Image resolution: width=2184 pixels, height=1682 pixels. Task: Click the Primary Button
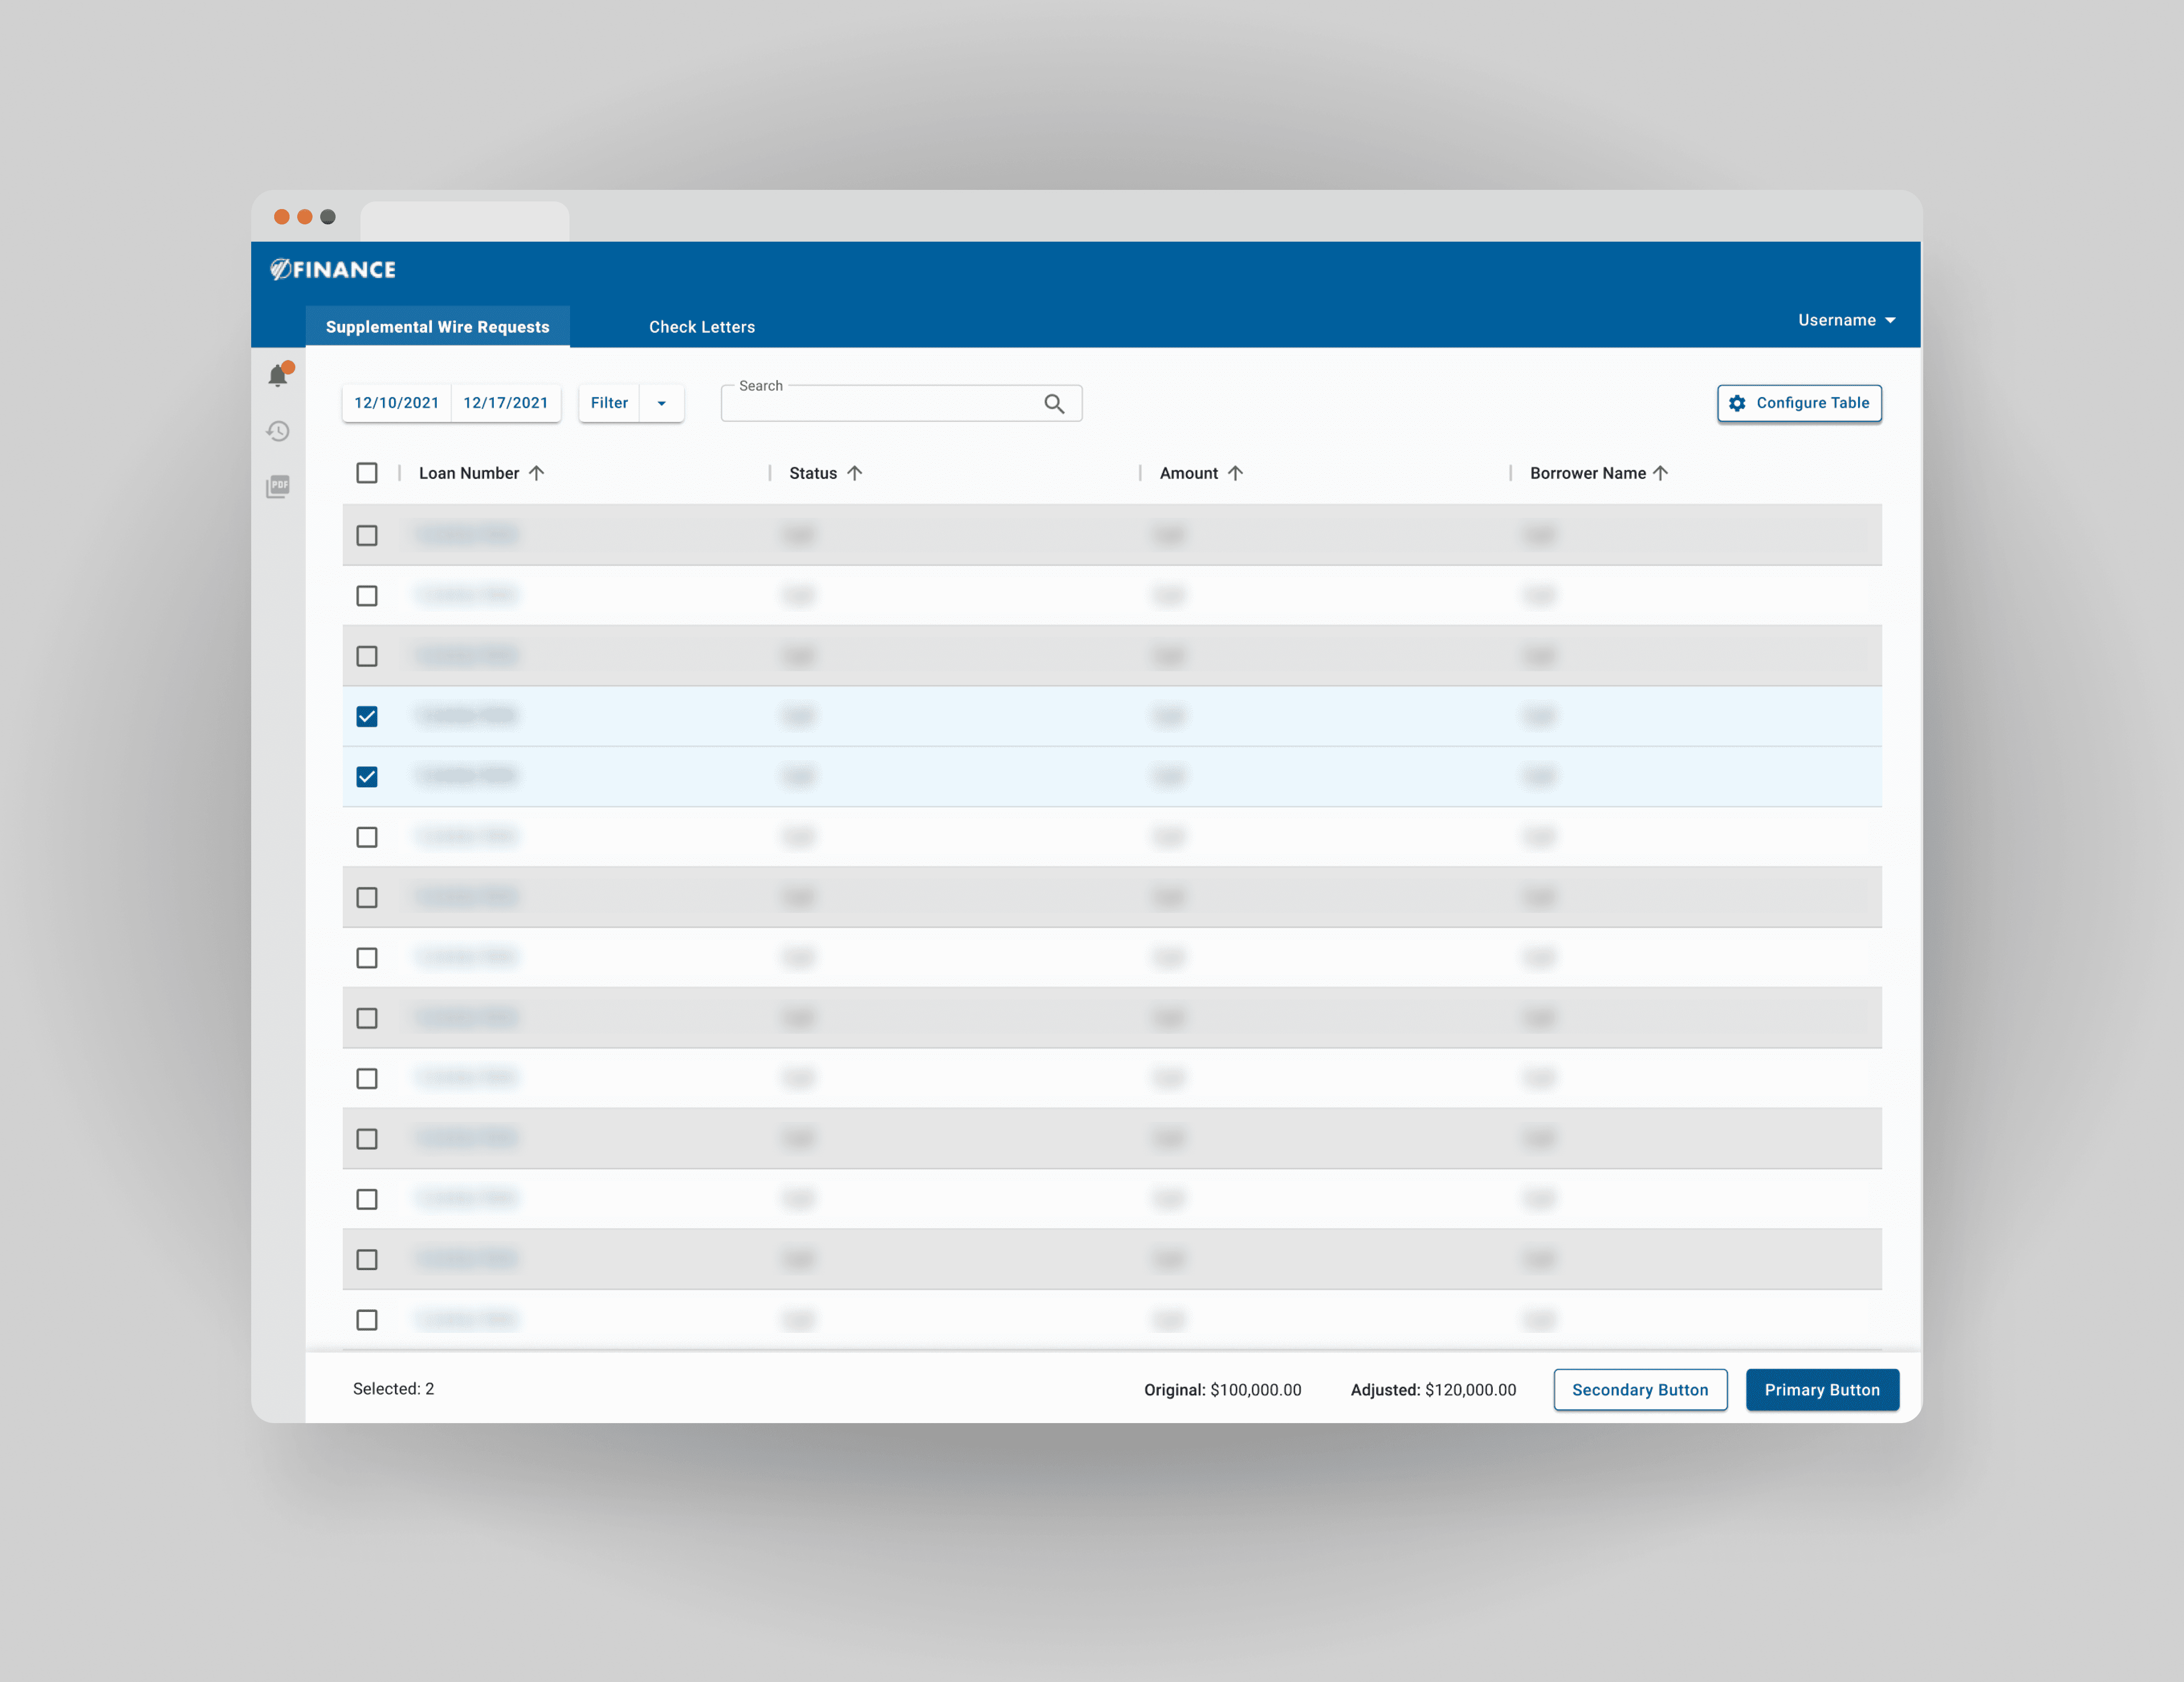coord(1822,1389)
